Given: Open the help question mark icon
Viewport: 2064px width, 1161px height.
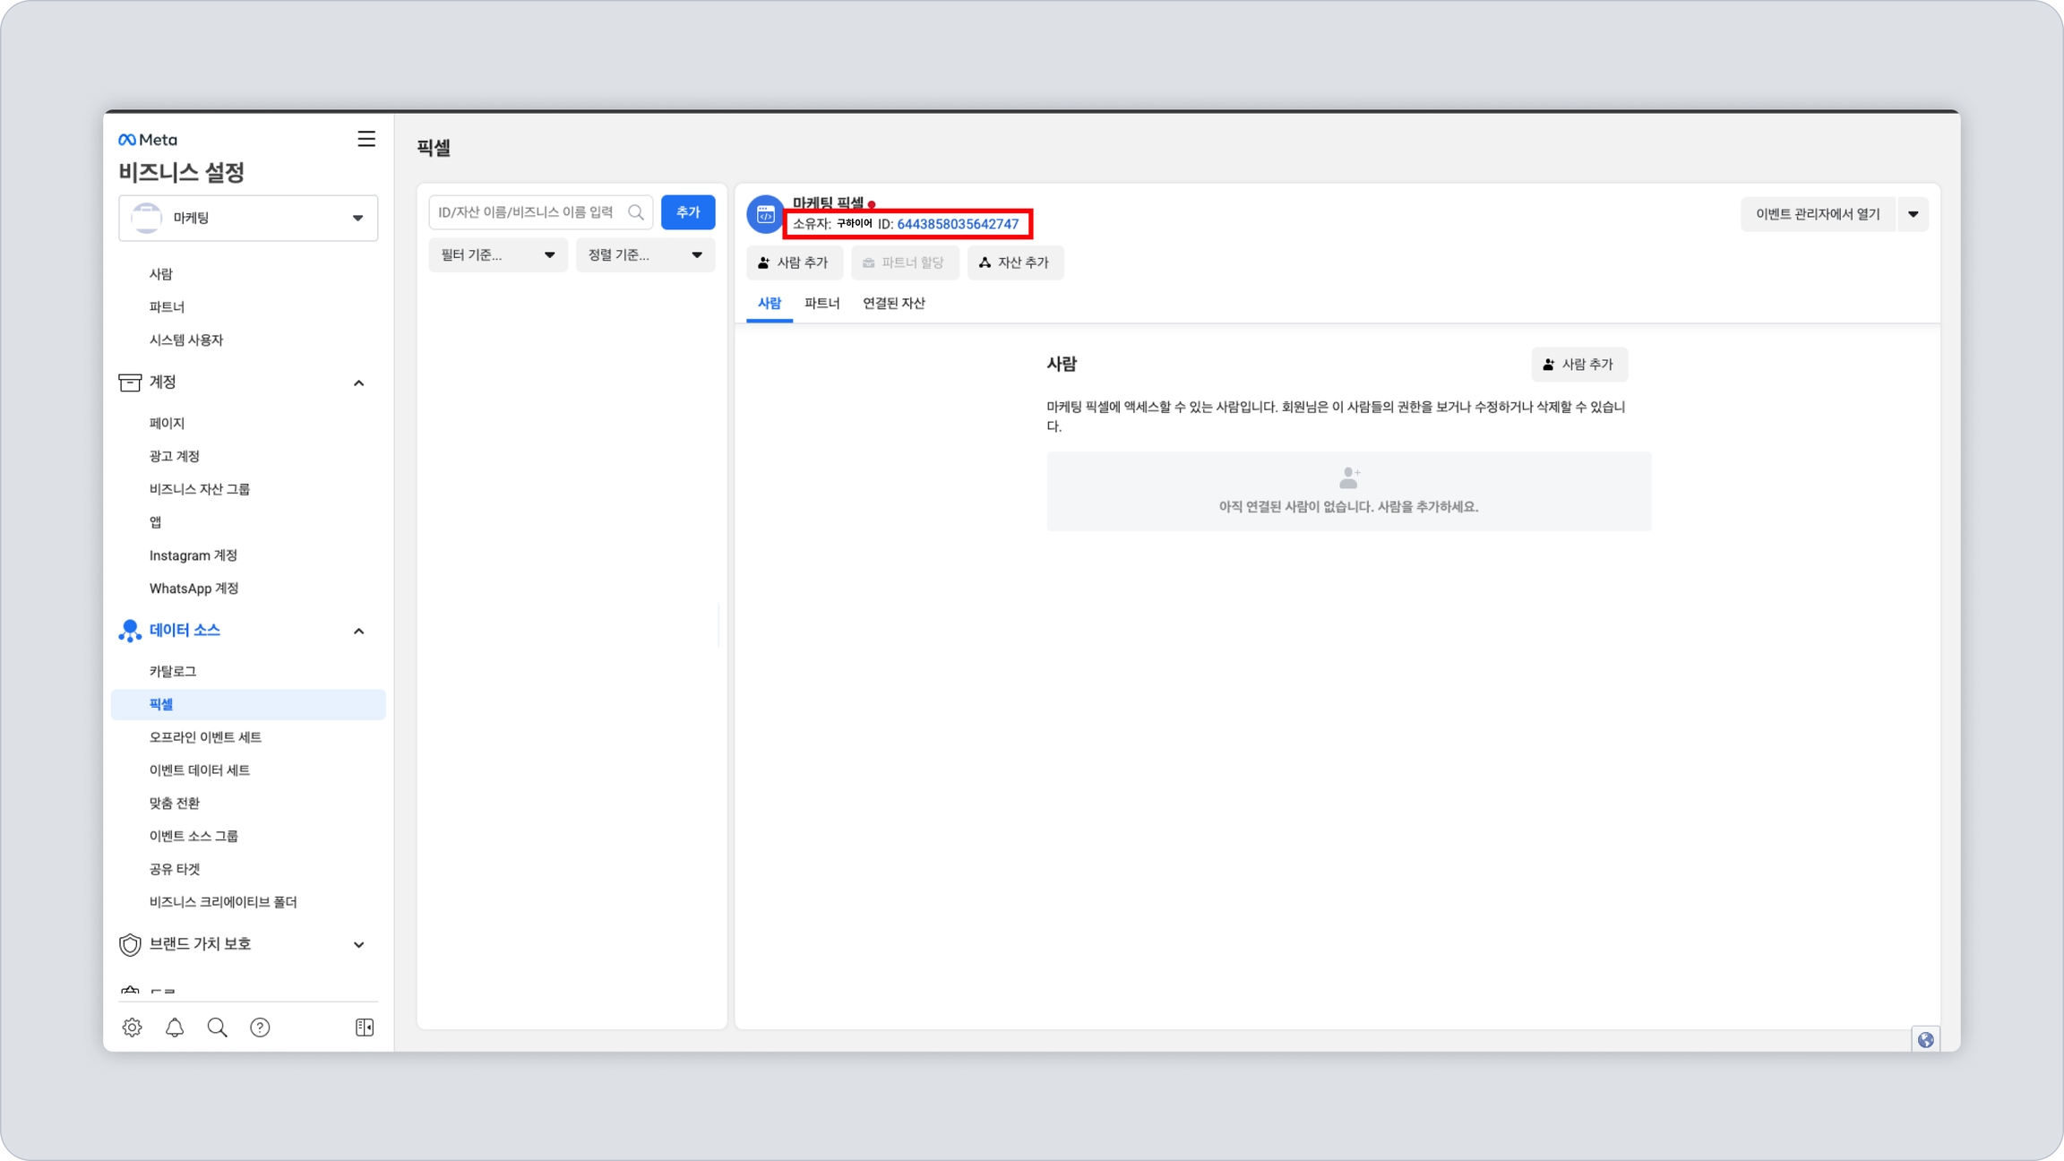Looking at the screenshot, I should pyautogui.click(x=260, y=1028).
